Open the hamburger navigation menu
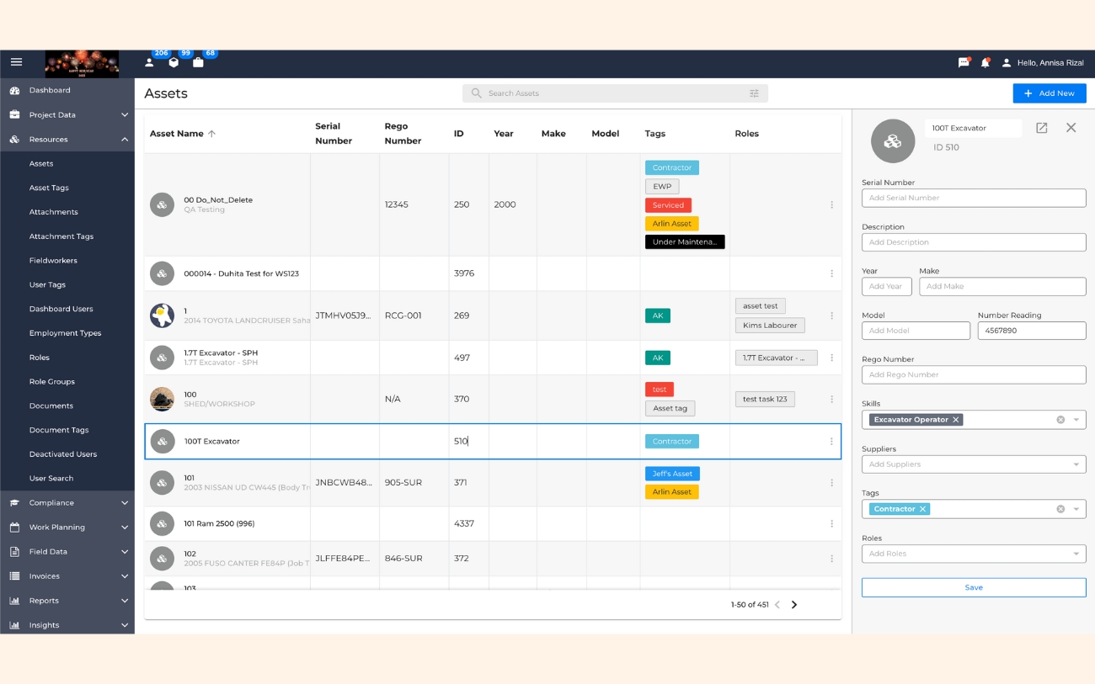1095x684 pixels. (16, 62)
